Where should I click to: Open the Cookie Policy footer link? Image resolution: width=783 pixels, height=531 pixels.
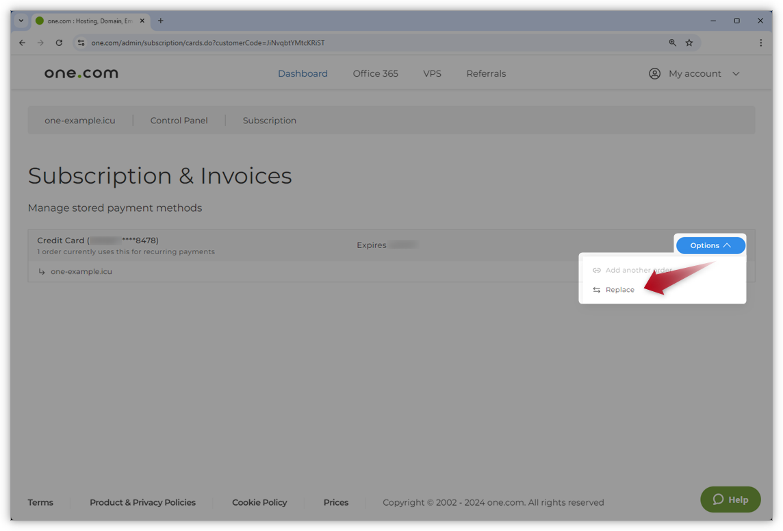[x=259, y=502]
